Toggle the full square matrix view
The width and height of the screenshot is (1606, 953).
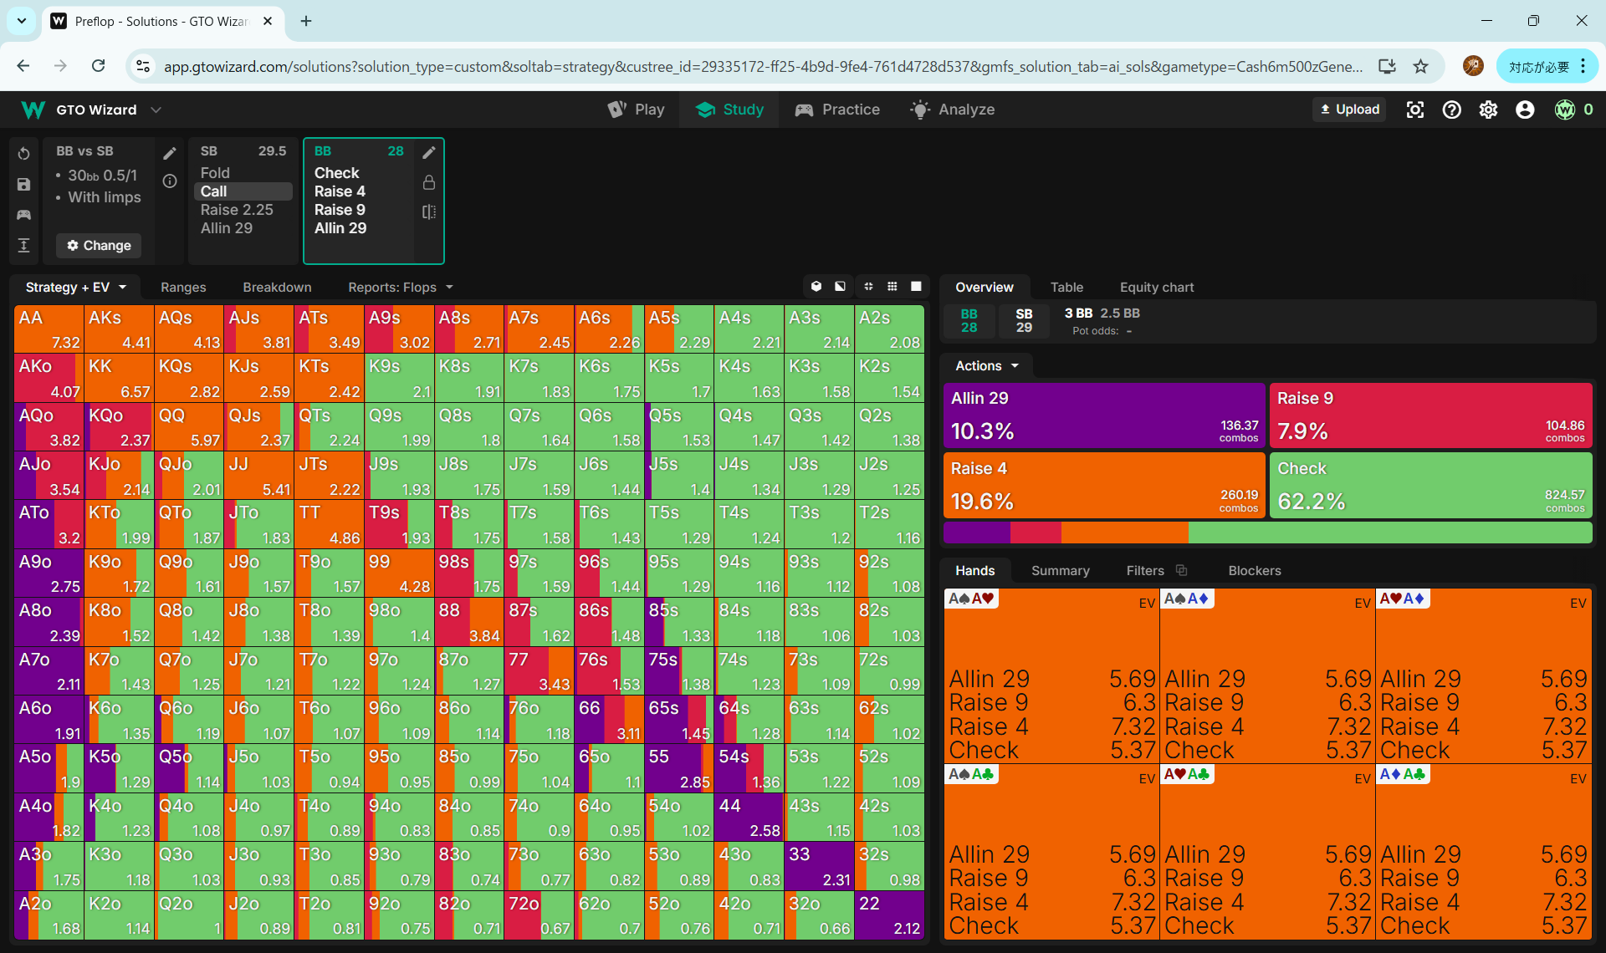(916, 287)
